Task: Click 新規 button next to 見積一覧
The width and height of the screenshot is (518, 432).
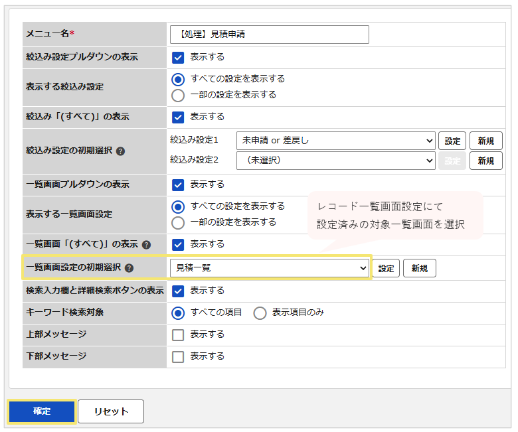Action: tap(420, 268)
